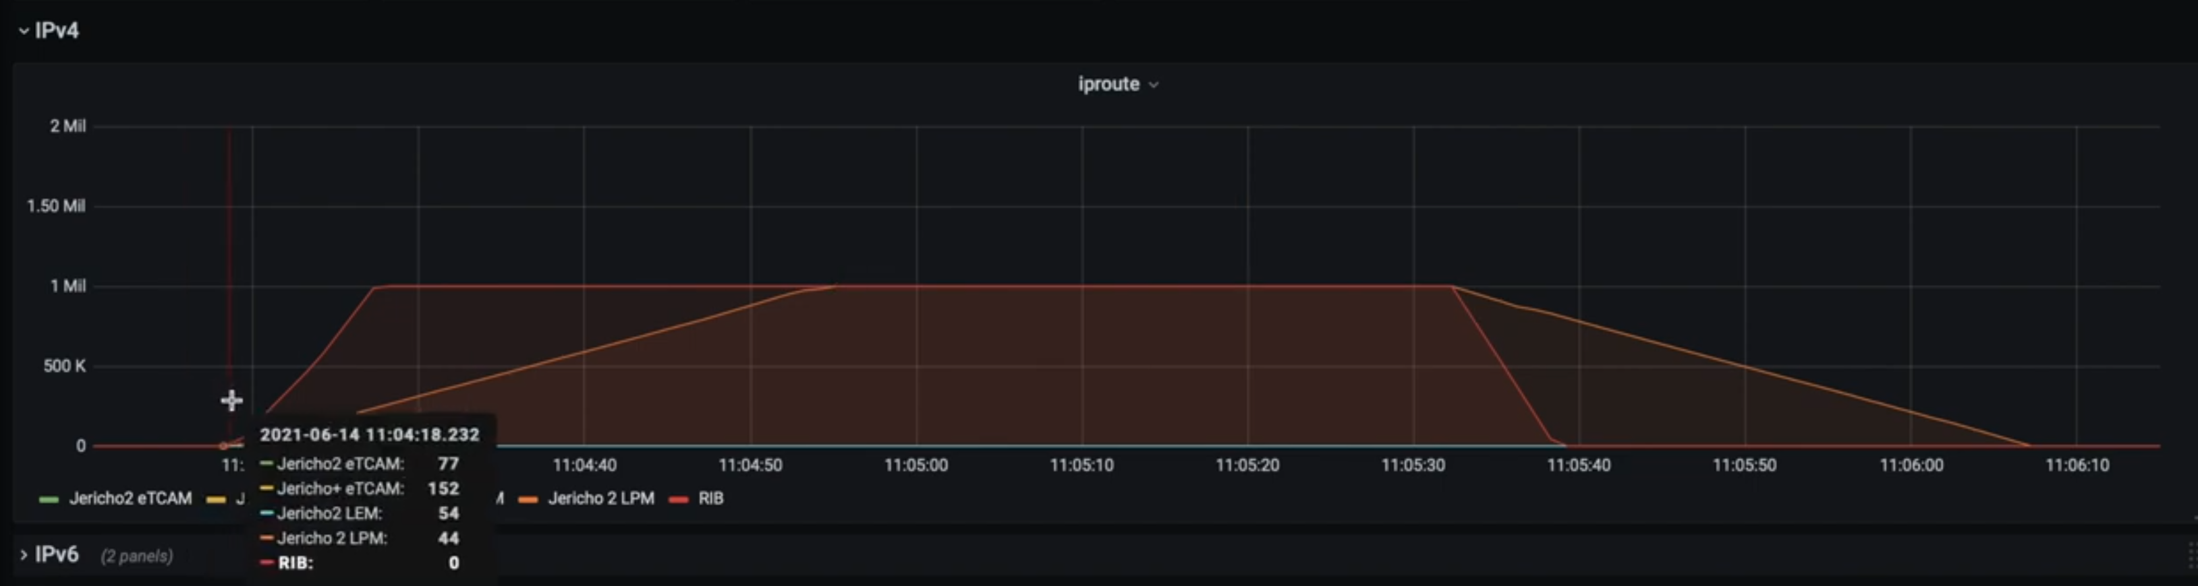Click the (2 panels) label

[x=136, y=556]
